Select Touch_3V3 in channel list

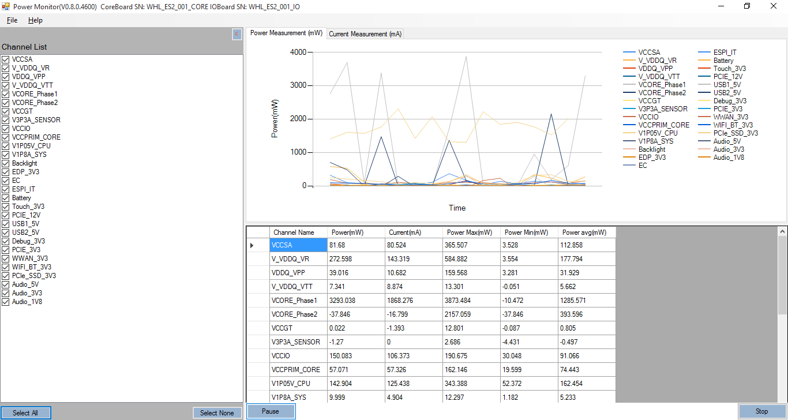click(28, 207)
